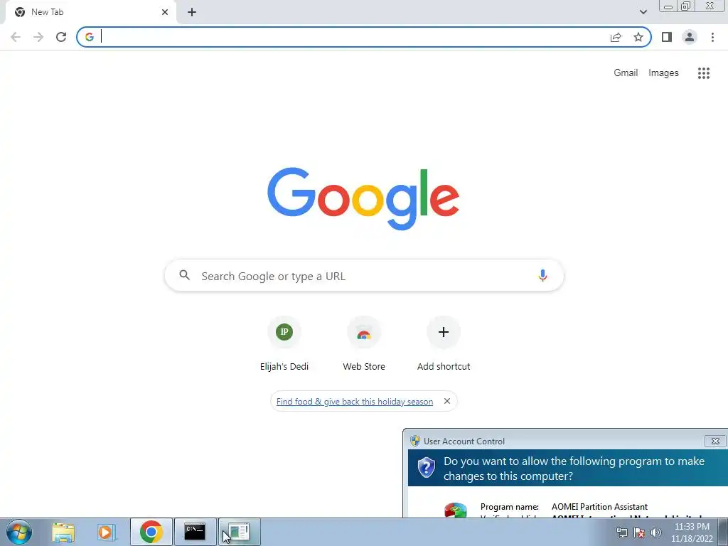Close the New Tab tab
This screenshot has width=728, height=546.
pyautogui.click(x=165, y=12)
